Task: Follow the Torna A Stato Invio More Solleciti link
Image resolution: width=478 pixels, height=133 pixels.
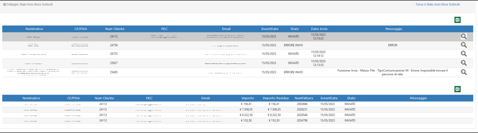Action: tap(438, 4)
